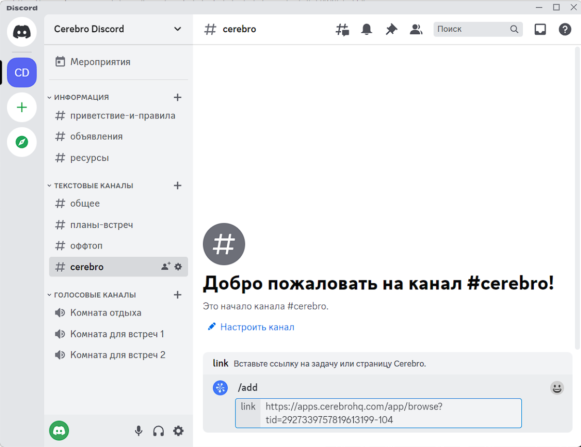The width and height of the screenshot is (581, 447).
Task: Toggle member list people icon
Action: [x=416, y=29]
